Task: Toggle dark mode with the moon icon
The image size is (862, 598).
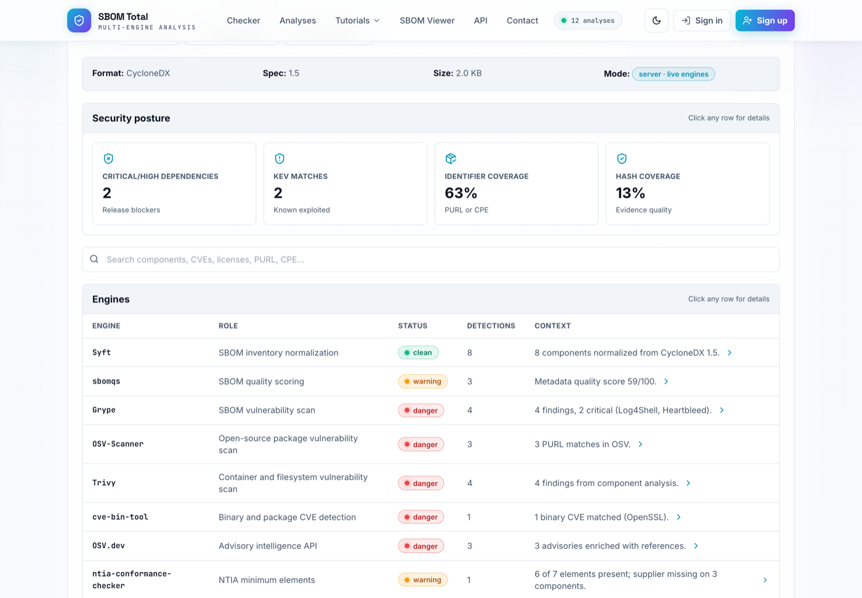Action: pyautogui.click(x=656, y=20)
